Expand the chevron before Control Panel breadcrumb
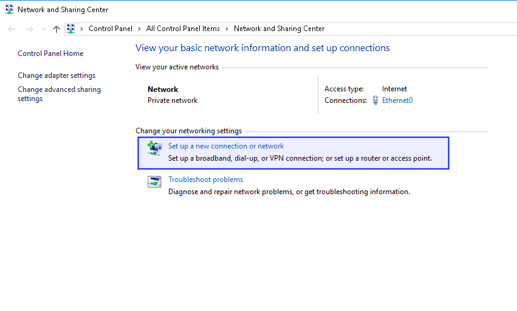The height and width of the screenshot is (311, 517). click(82, 29)
